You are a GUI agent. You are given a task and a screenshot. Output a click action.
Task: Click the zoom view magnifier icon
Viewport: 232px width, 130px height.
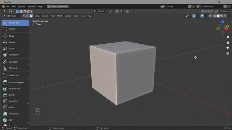(x=228, y=37)
